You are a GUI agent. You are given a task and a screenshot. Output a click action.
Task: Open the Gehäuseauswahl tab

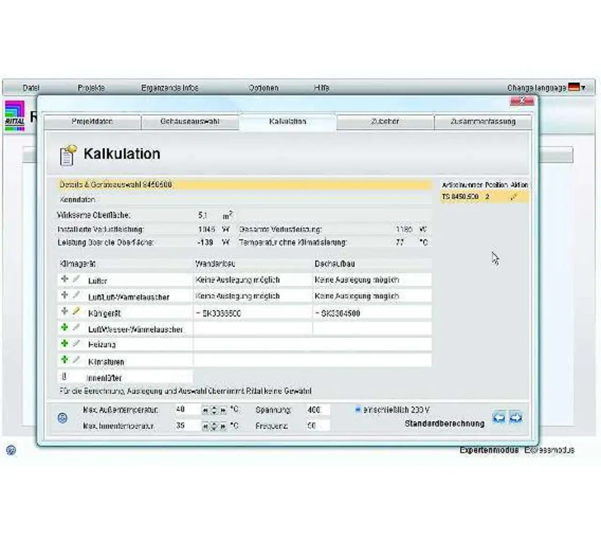click(x=190, y=122)
